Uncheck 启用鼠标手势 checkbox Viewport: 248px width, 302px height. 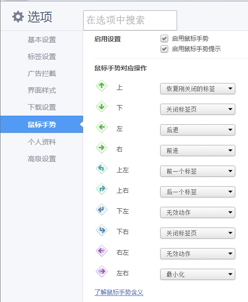pyautogui.click(x=164, y=38)
